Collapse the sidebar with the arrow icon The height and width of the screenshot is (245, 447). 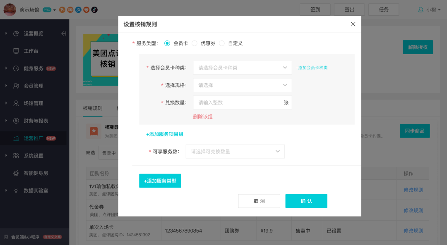pyautogui.click(x=64, y=33)
